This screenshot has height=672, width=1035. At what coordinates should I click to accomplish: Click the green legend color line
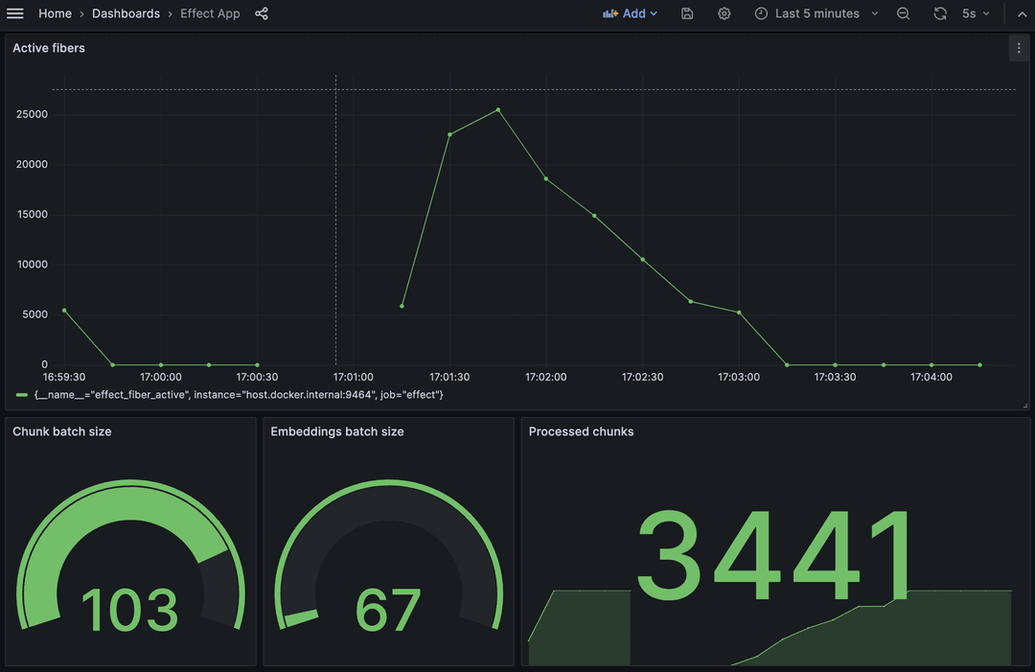coord(21,395)
